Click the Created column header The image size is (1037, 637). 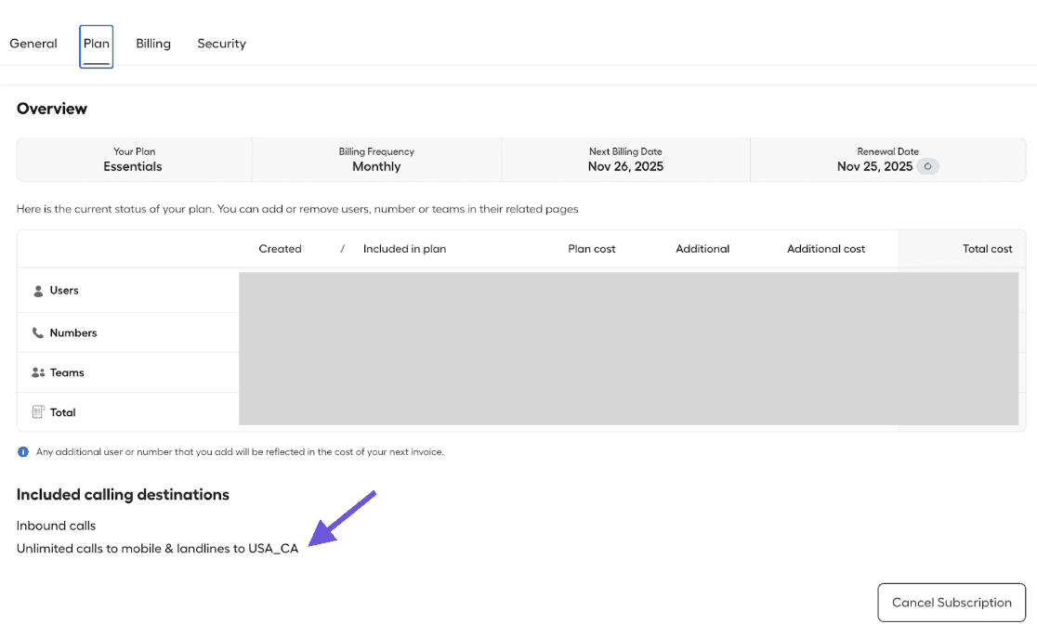click(280, 248)
